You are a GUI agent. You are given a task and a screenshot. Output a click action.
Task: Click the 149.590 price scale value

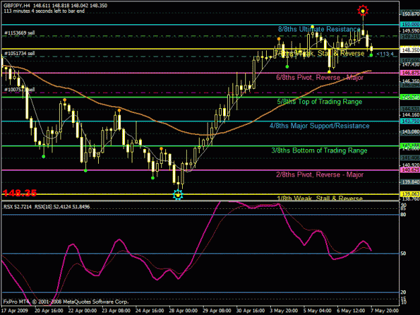411,31
